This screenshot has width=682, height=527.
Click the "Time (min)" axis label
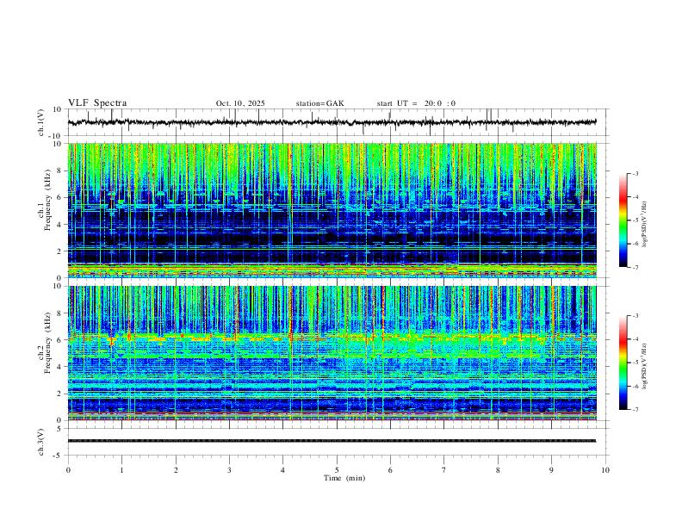pyautogui.click(x=344, y=478)
